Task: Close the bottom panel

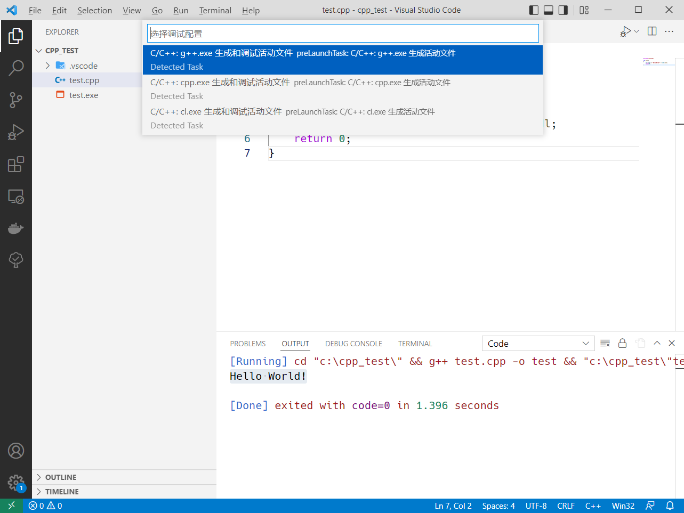Action: pos(672,343)
